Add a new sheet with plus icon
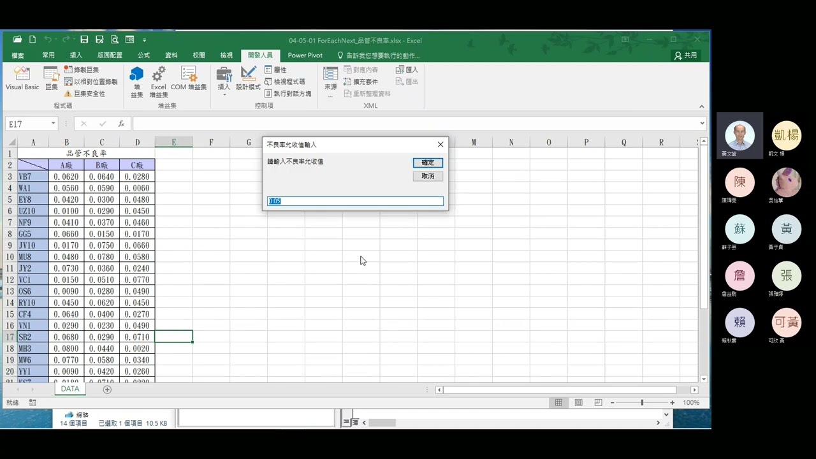 (107, 390)
